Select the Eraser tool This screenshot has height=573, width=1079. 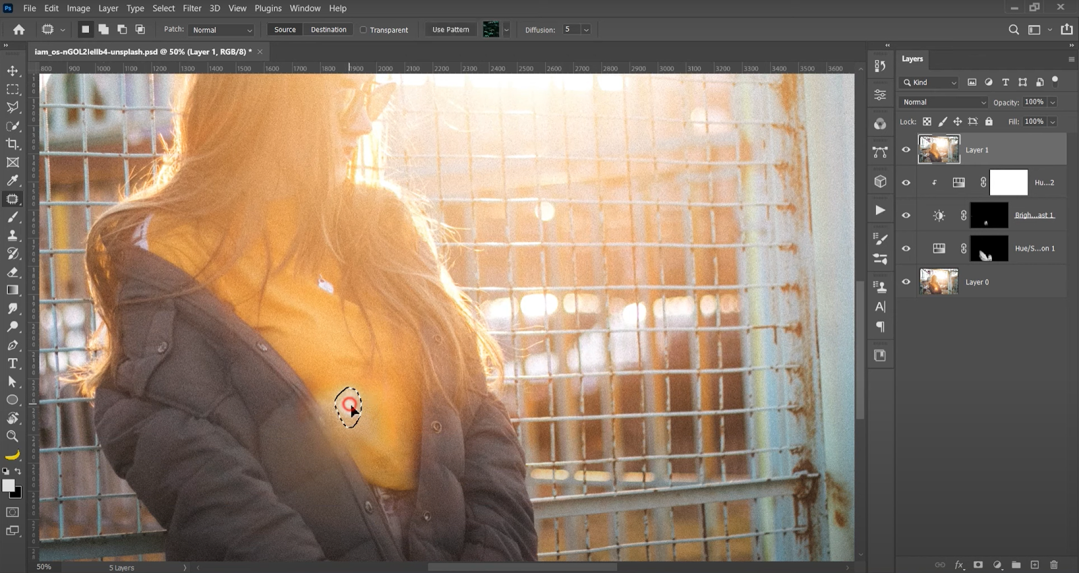pos(13,272)
